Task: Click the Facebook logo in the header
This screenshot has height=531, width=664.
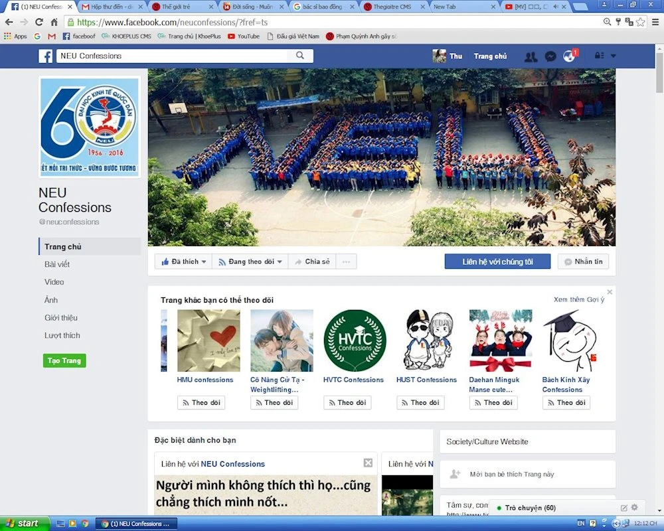Action: [45, 56]
